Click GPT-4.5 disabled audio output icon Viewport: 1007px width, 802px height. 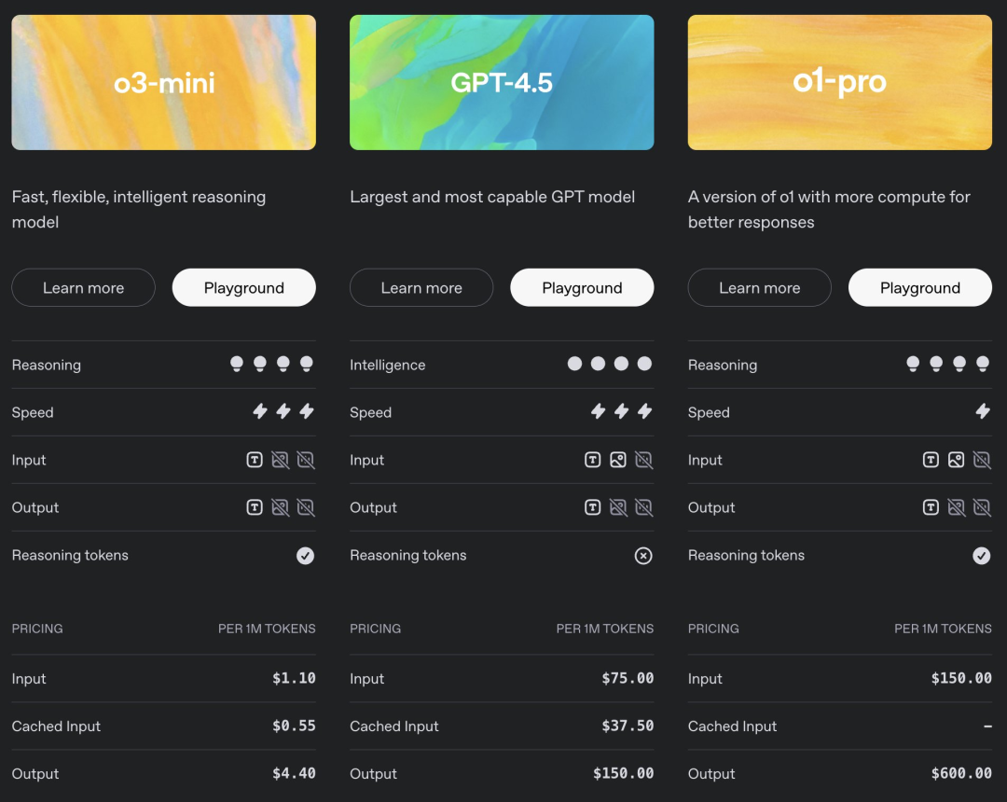coord(643,507)
